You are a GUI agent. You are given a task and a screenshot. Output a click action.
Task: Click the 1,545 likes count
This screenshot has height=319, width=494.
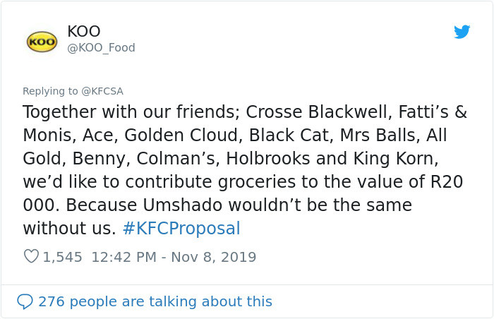[x=63, y=257]
